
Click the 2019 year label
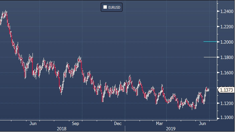(x=171, y=129)
